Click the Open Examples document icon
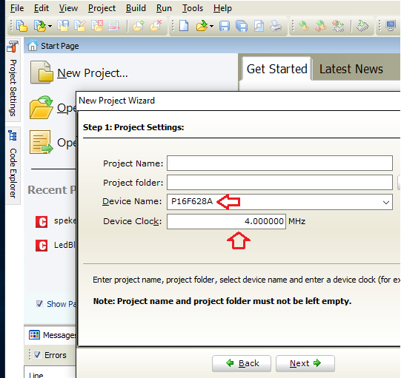Image resolution: width=401 pixels, height=378 pixels. tap(41, 142)
